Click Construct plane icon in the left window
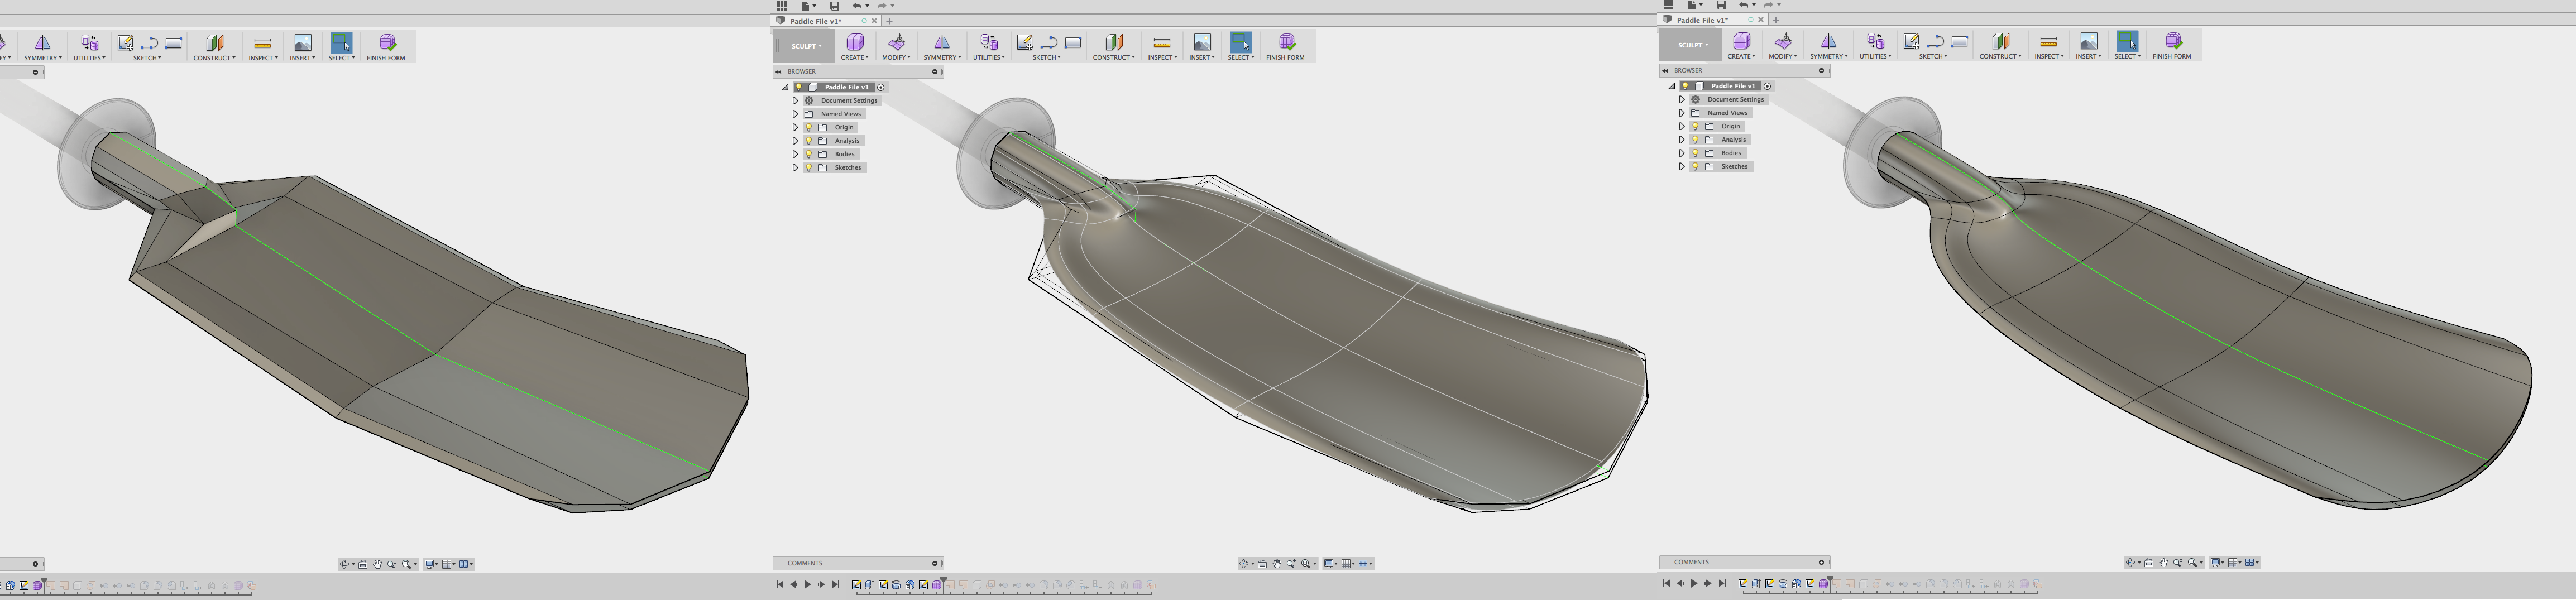Image resolution: width=2576 pixels, height=600 pixels. pyautogui.click(x=214, y=42)
